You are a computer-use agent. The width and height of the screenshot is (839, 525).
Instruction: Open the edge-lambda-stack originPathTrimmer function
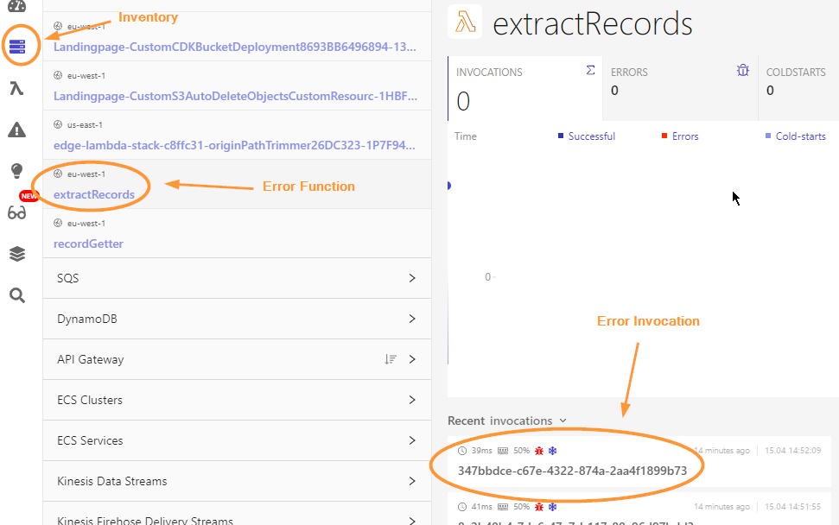click(234, 145)
